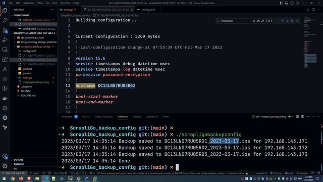The width and height of the screenshot is (323, 182).
Task: Go to previous find match
Action: 283,21
